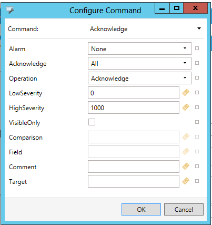Screen dimensions: 212x225
Task: Maximize the Configure Command window
Action: 177,8
